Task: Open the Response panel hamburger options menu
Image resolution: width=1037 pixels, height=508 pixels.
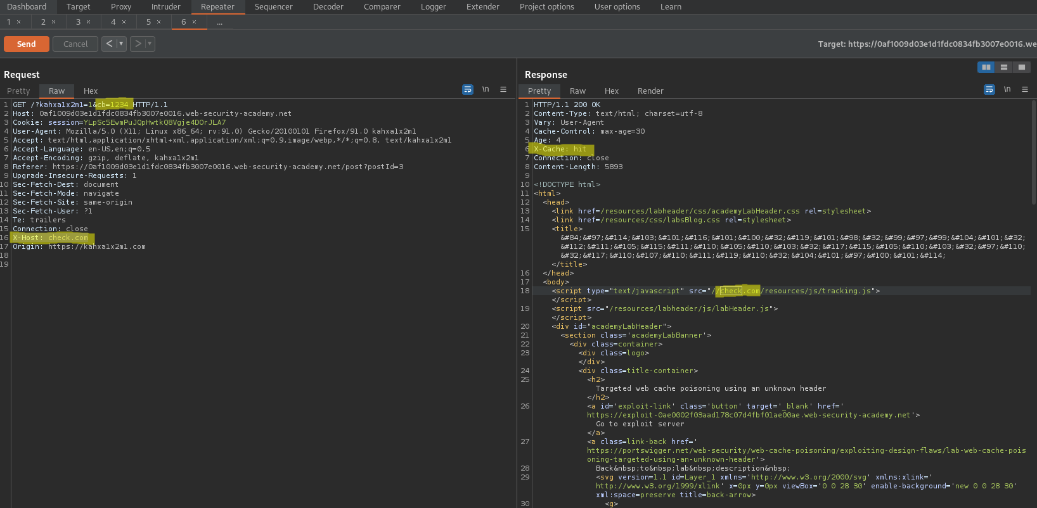Action: [x=1025, y=89]
